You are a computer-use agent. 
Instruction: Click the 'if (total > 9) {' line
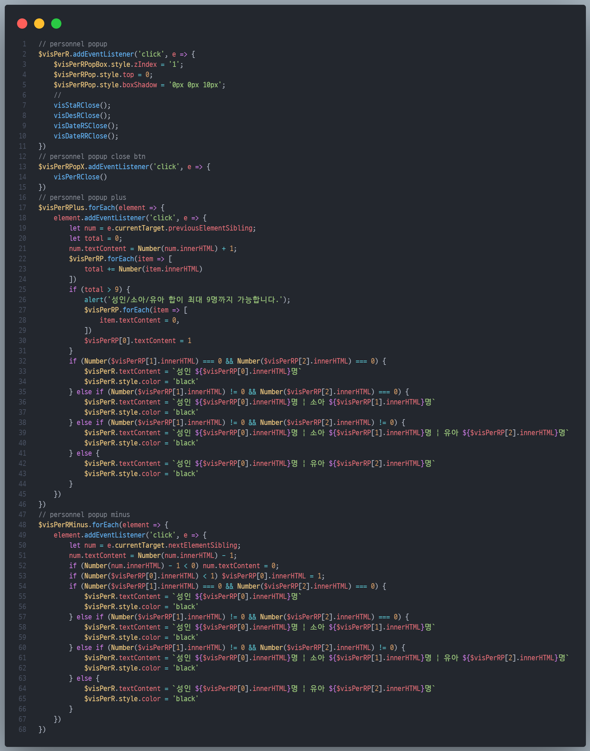[100, 290]
